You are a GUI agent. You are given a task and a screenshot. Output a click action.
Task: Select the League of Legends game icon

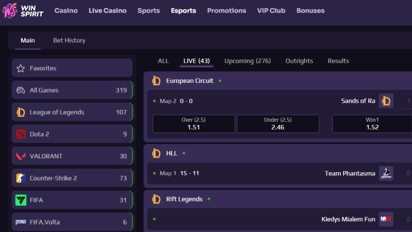pyautogui.click(x=21, y=112)
